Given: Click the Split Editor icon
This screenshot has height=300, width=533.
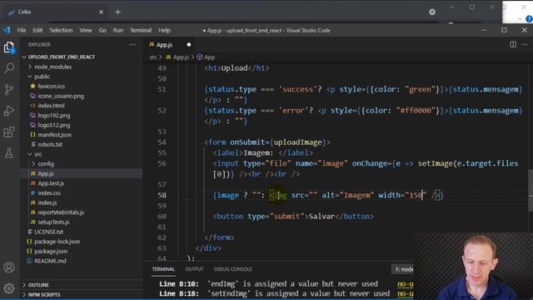Looking at the screenshot, I should 513,44.
